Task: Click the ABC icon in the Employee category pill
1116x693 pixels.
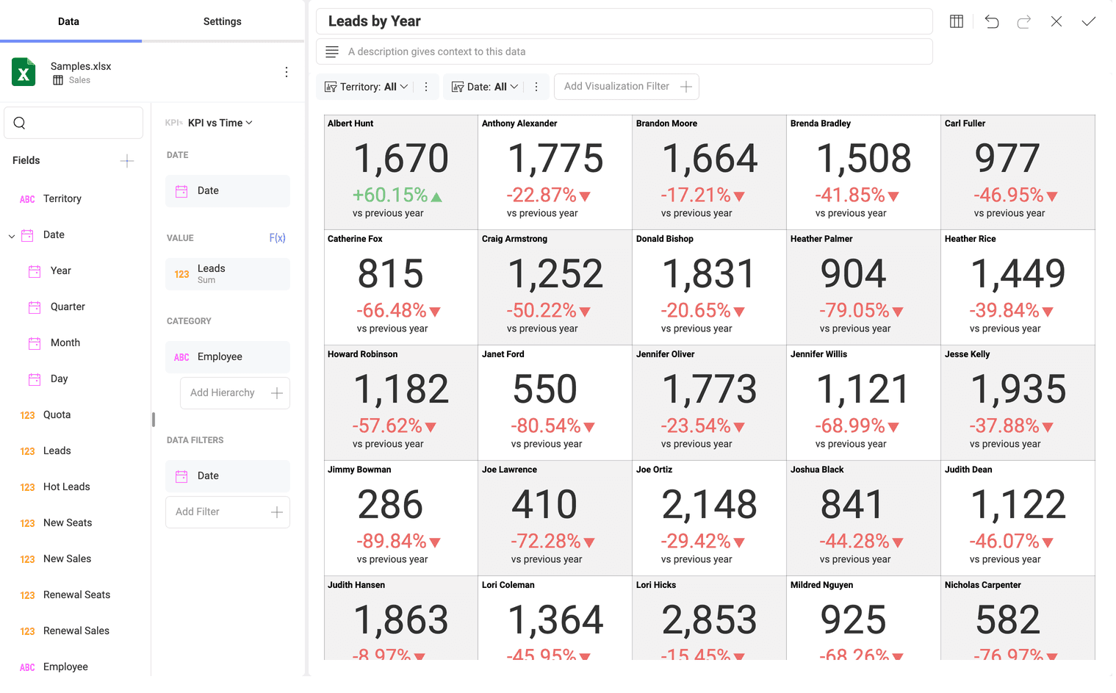Action: click(x=181, y=357)
